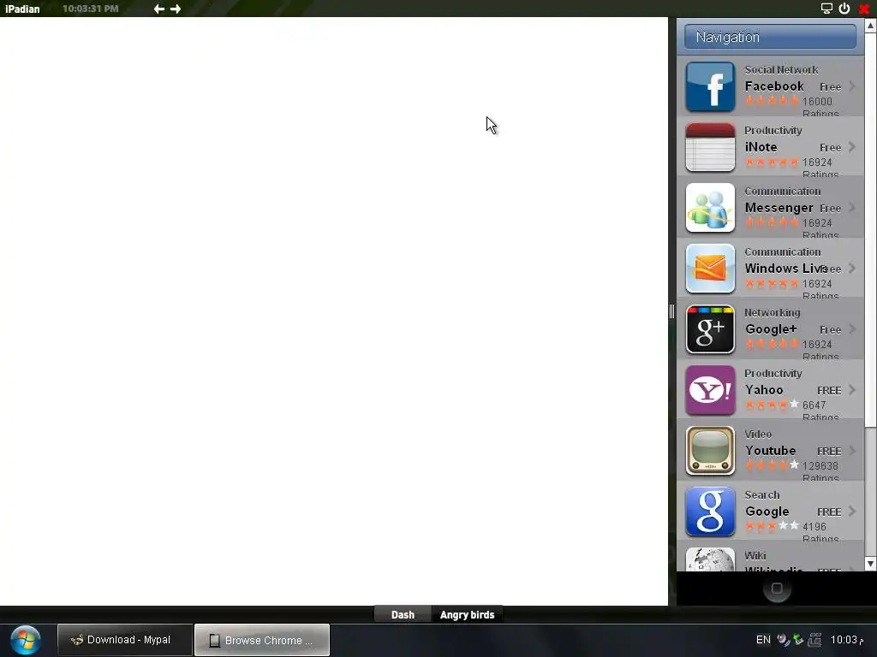Expand the iNote entry chevron

coord(852,147)
